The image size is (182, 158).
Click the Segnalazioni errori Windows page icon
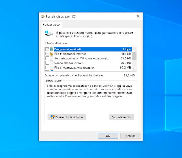point(52,58)
